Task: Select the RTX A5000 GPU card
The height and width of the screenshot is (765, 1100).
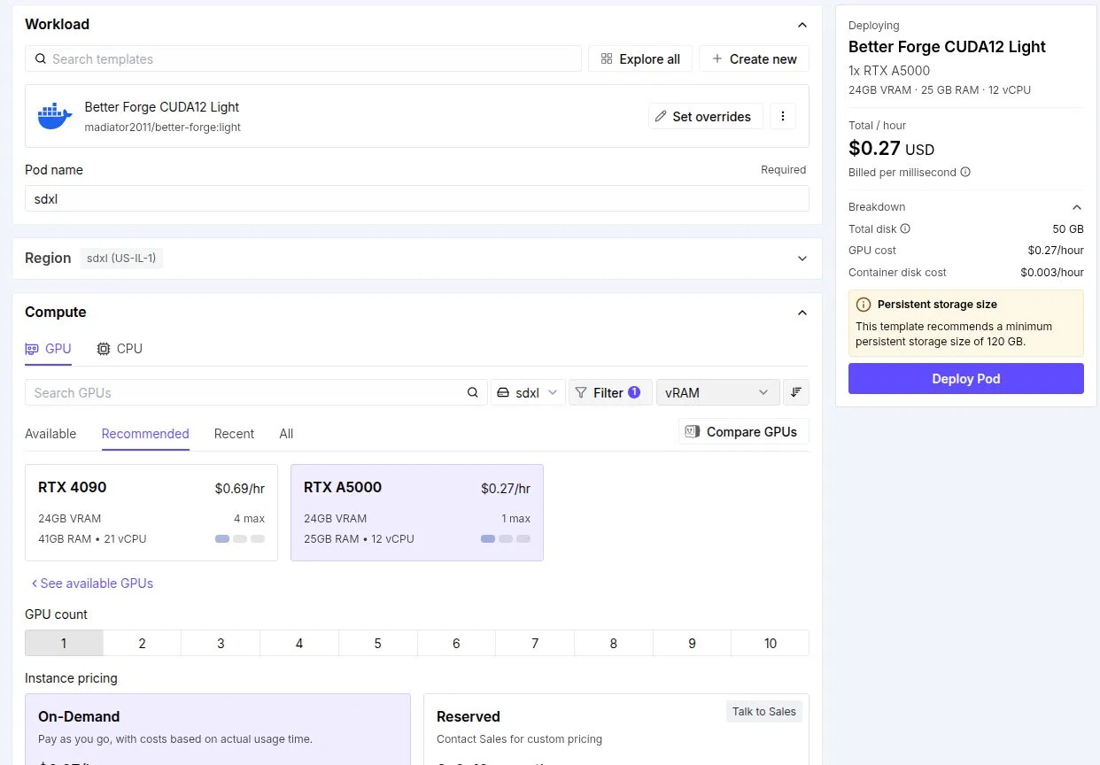Action: coord(417,513)
